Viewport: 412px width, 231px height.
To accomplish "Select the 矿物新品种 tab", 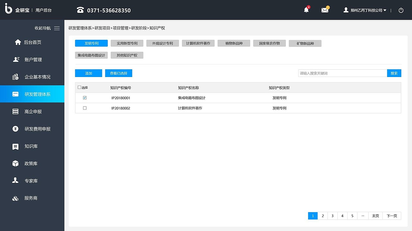I will (305, 43).
